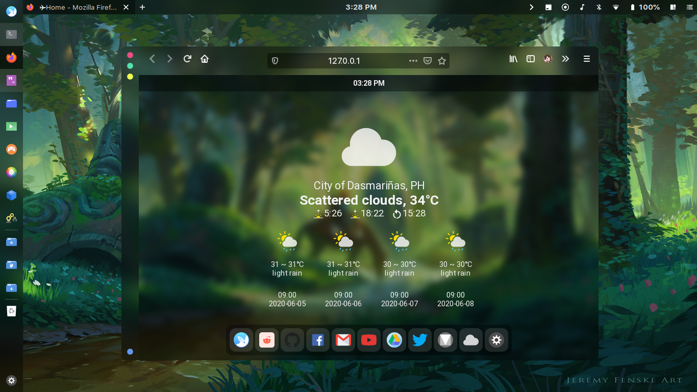Screen dimensions: 697x392
Task: Open the Google Drive shortcut
Action: point(394,340)
